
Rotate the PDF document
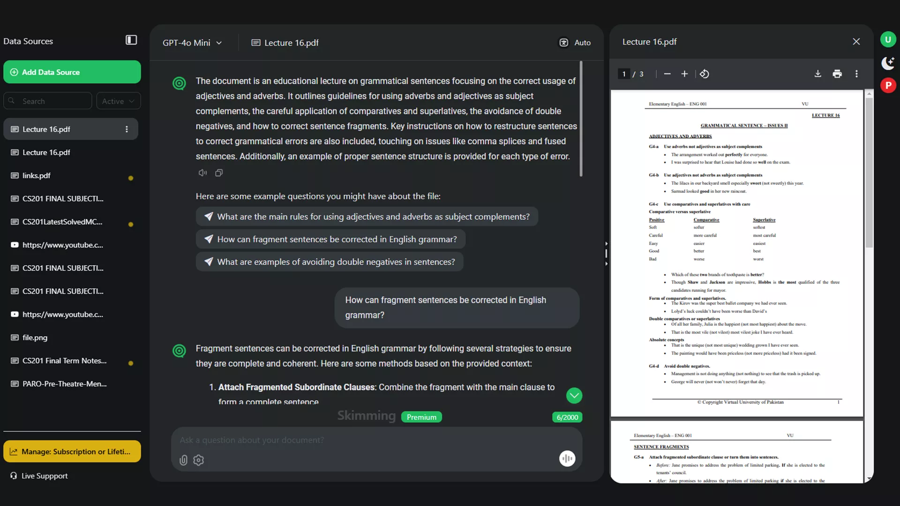pos(704,74)
